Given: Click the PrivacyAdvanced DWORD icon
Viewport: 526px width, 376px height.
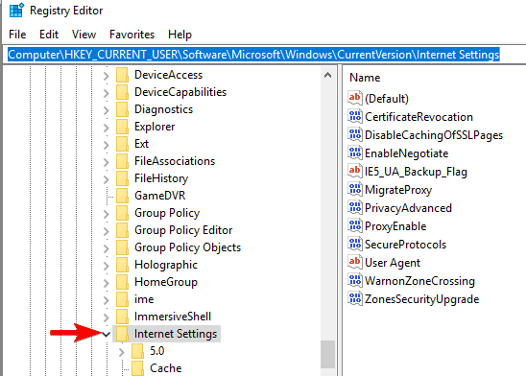Looking at the screenshot, I should click(x=355, y=208).
